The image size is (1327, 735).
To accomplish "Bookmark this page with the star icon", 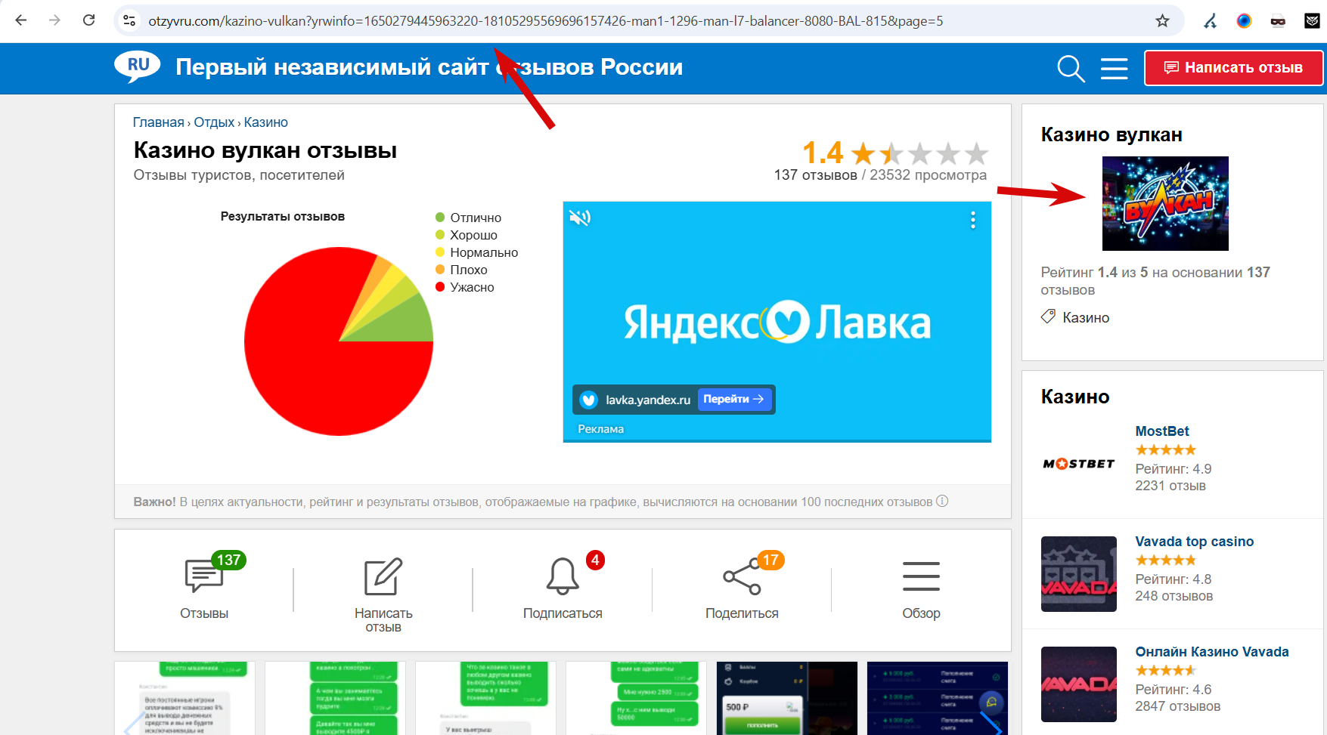I will click(1163, 20).
